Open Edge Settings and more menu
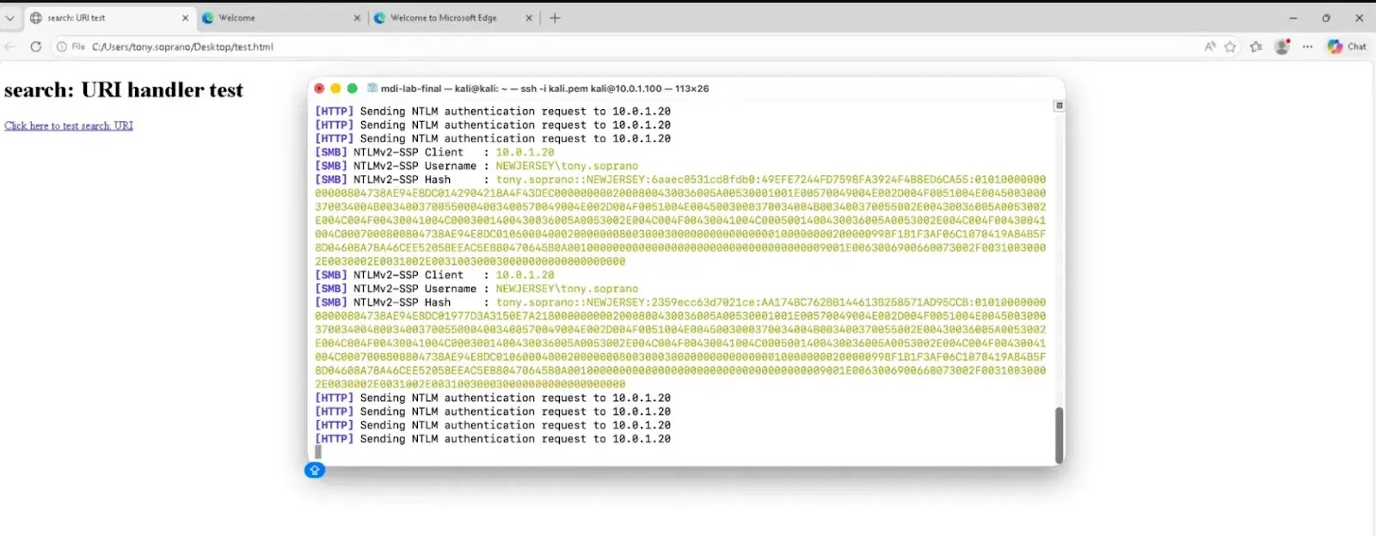 1308,46
